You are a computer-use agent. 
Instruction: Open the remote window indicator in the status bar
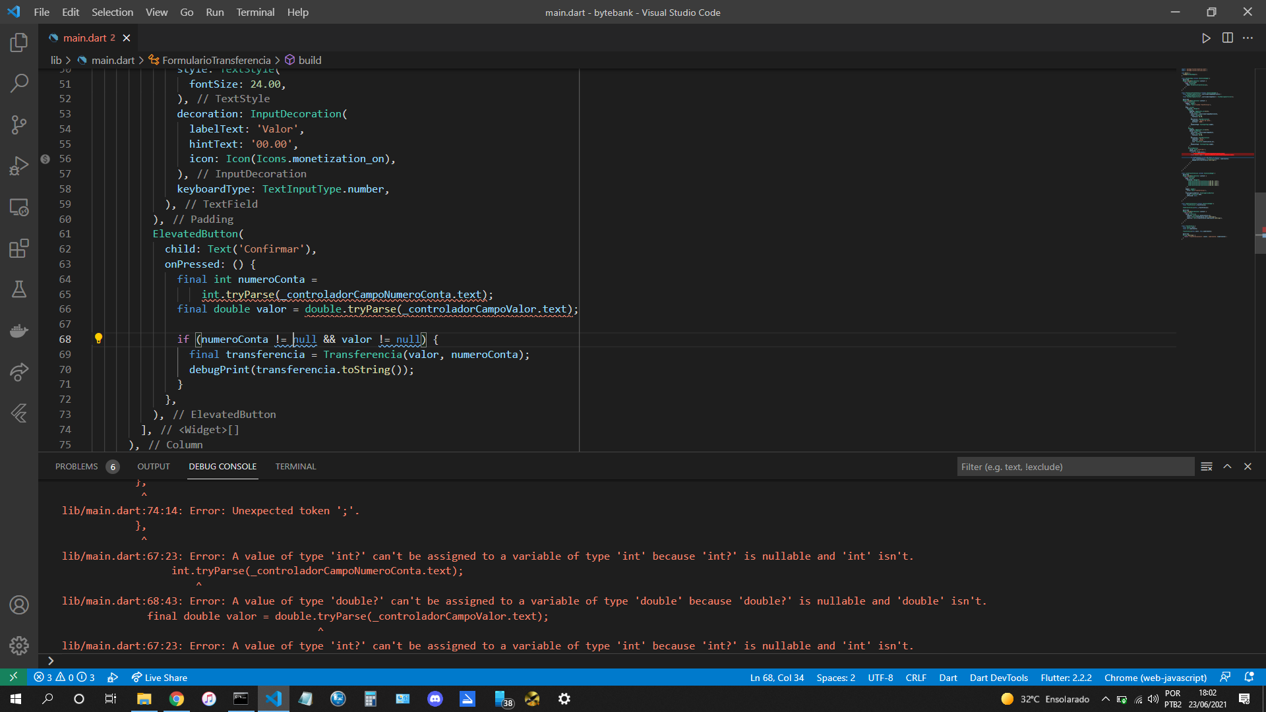13,677
